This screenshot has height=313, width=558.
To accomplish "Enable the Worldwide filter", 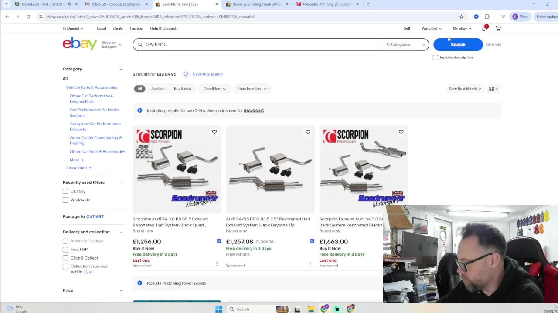I will click(65, 200).
